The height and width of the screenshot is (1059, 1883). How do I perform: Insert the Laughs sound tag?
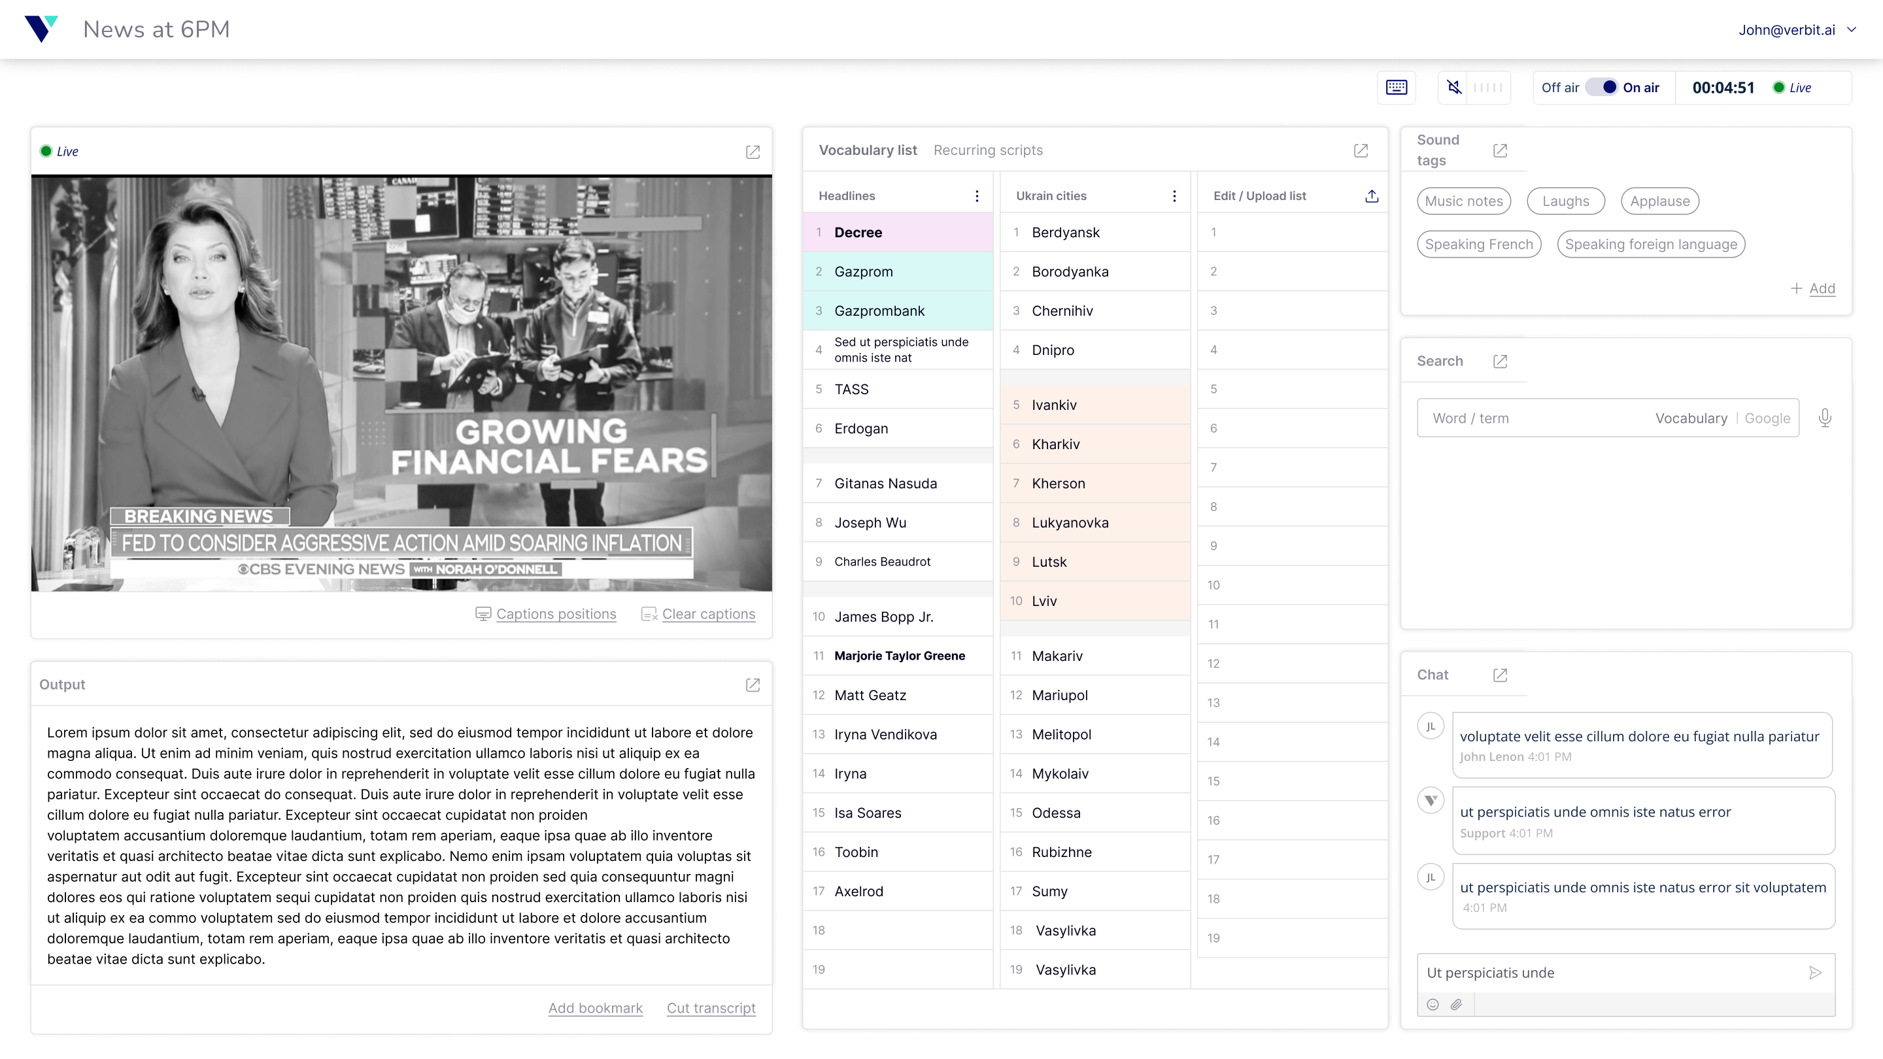pos(1566,201)
